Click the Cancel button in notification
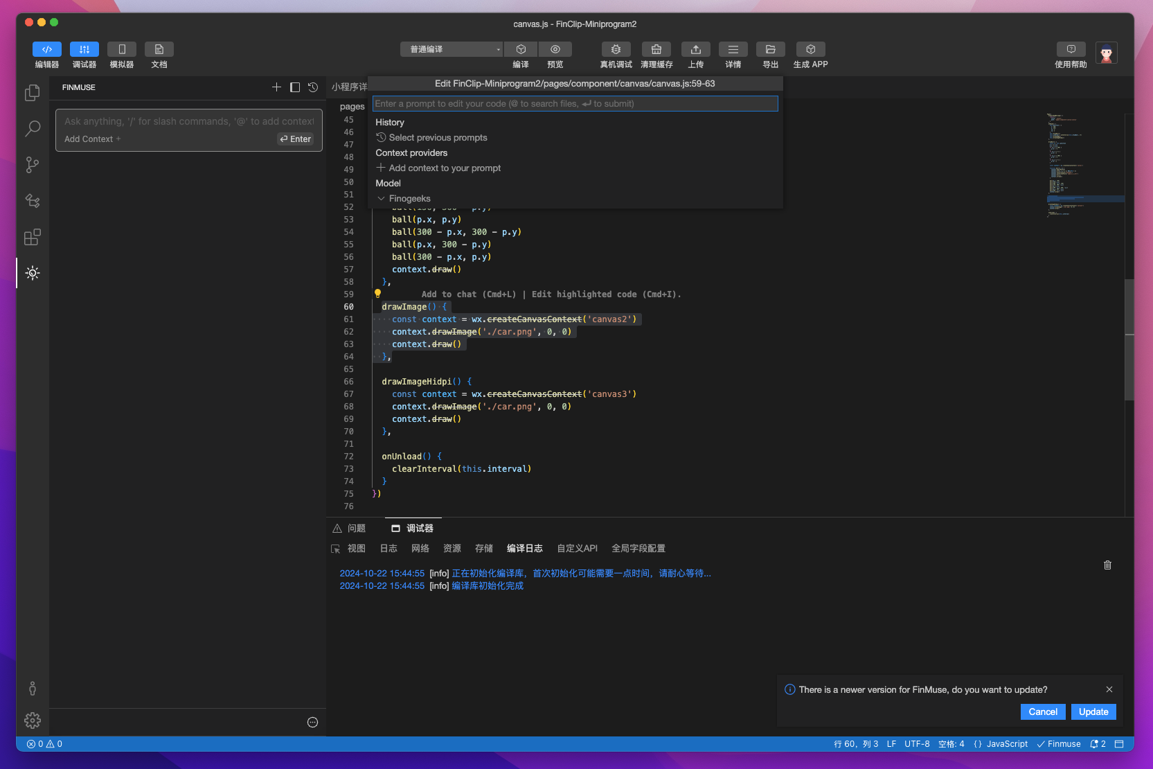The height and width of the screenshot is (769, 1153). point(1042,712)
